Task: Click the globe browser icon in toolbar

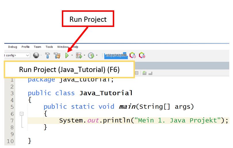Action: (x=36, y=55)
